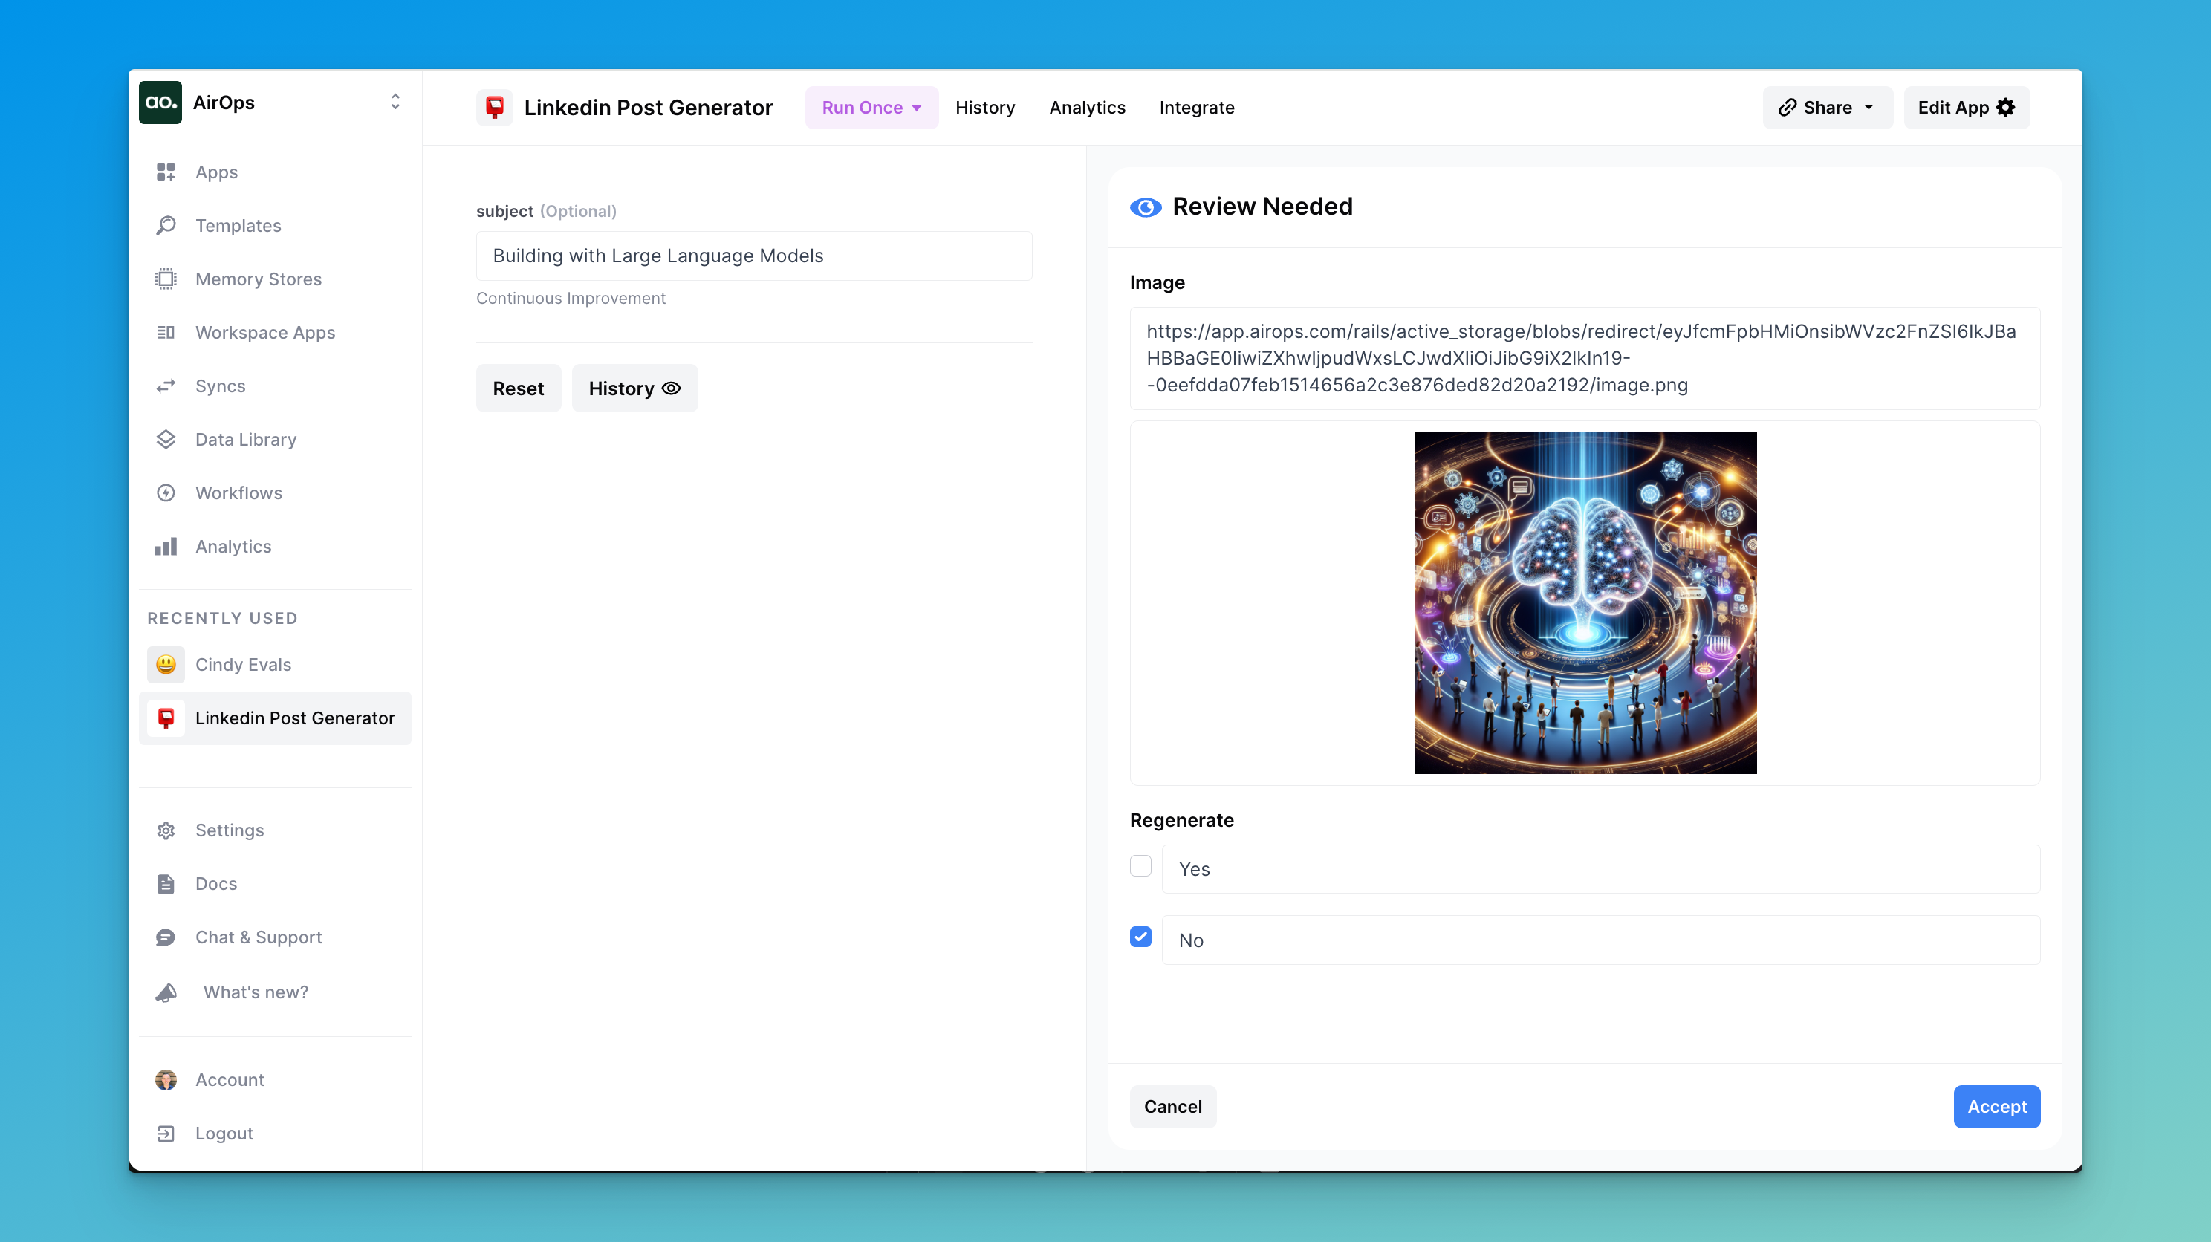2211x1242 pixels.
Task: Click the What's new megaphone icon
Action: 166,992
